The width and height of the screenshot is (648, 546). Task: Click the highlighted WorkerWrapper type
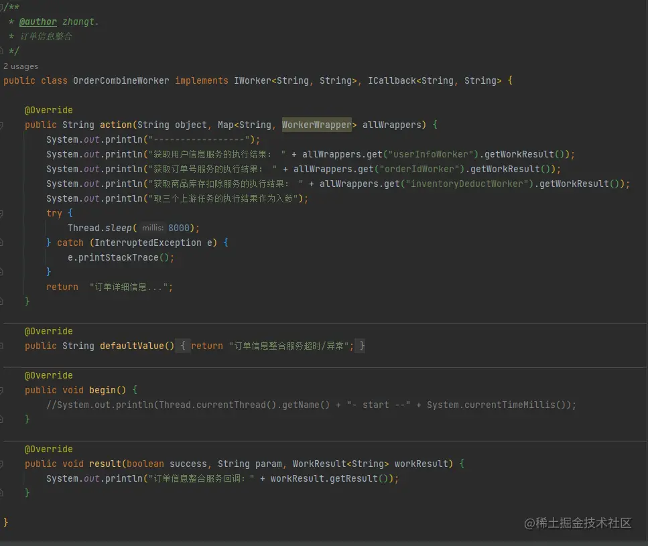click(316, 125)
